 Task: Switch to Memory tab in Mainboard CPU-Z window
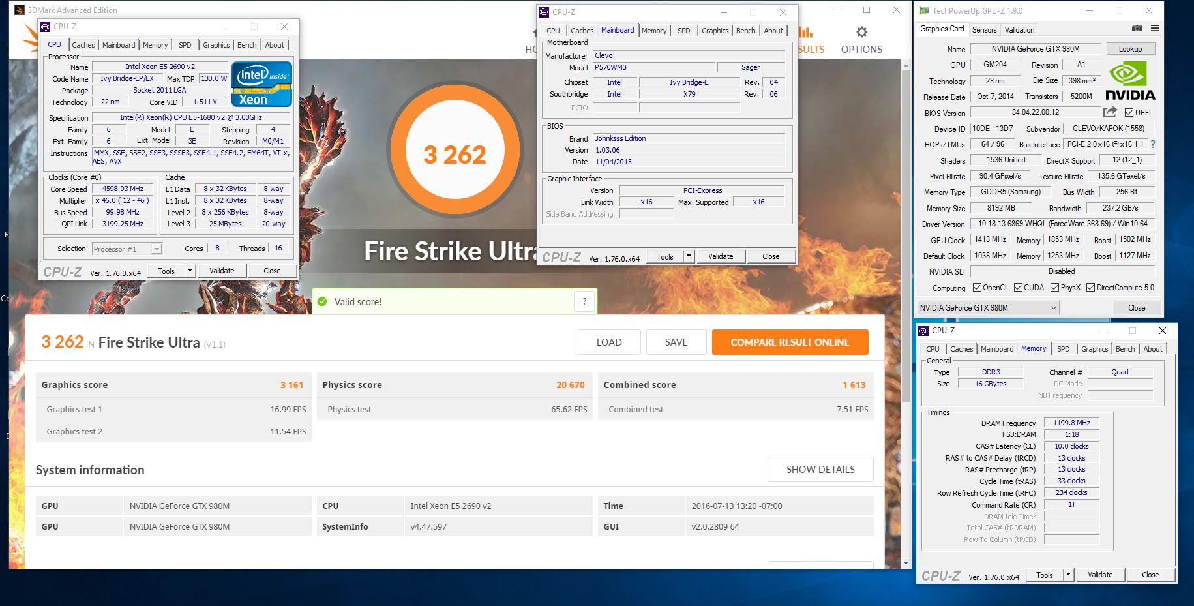[x=653, y=31]
